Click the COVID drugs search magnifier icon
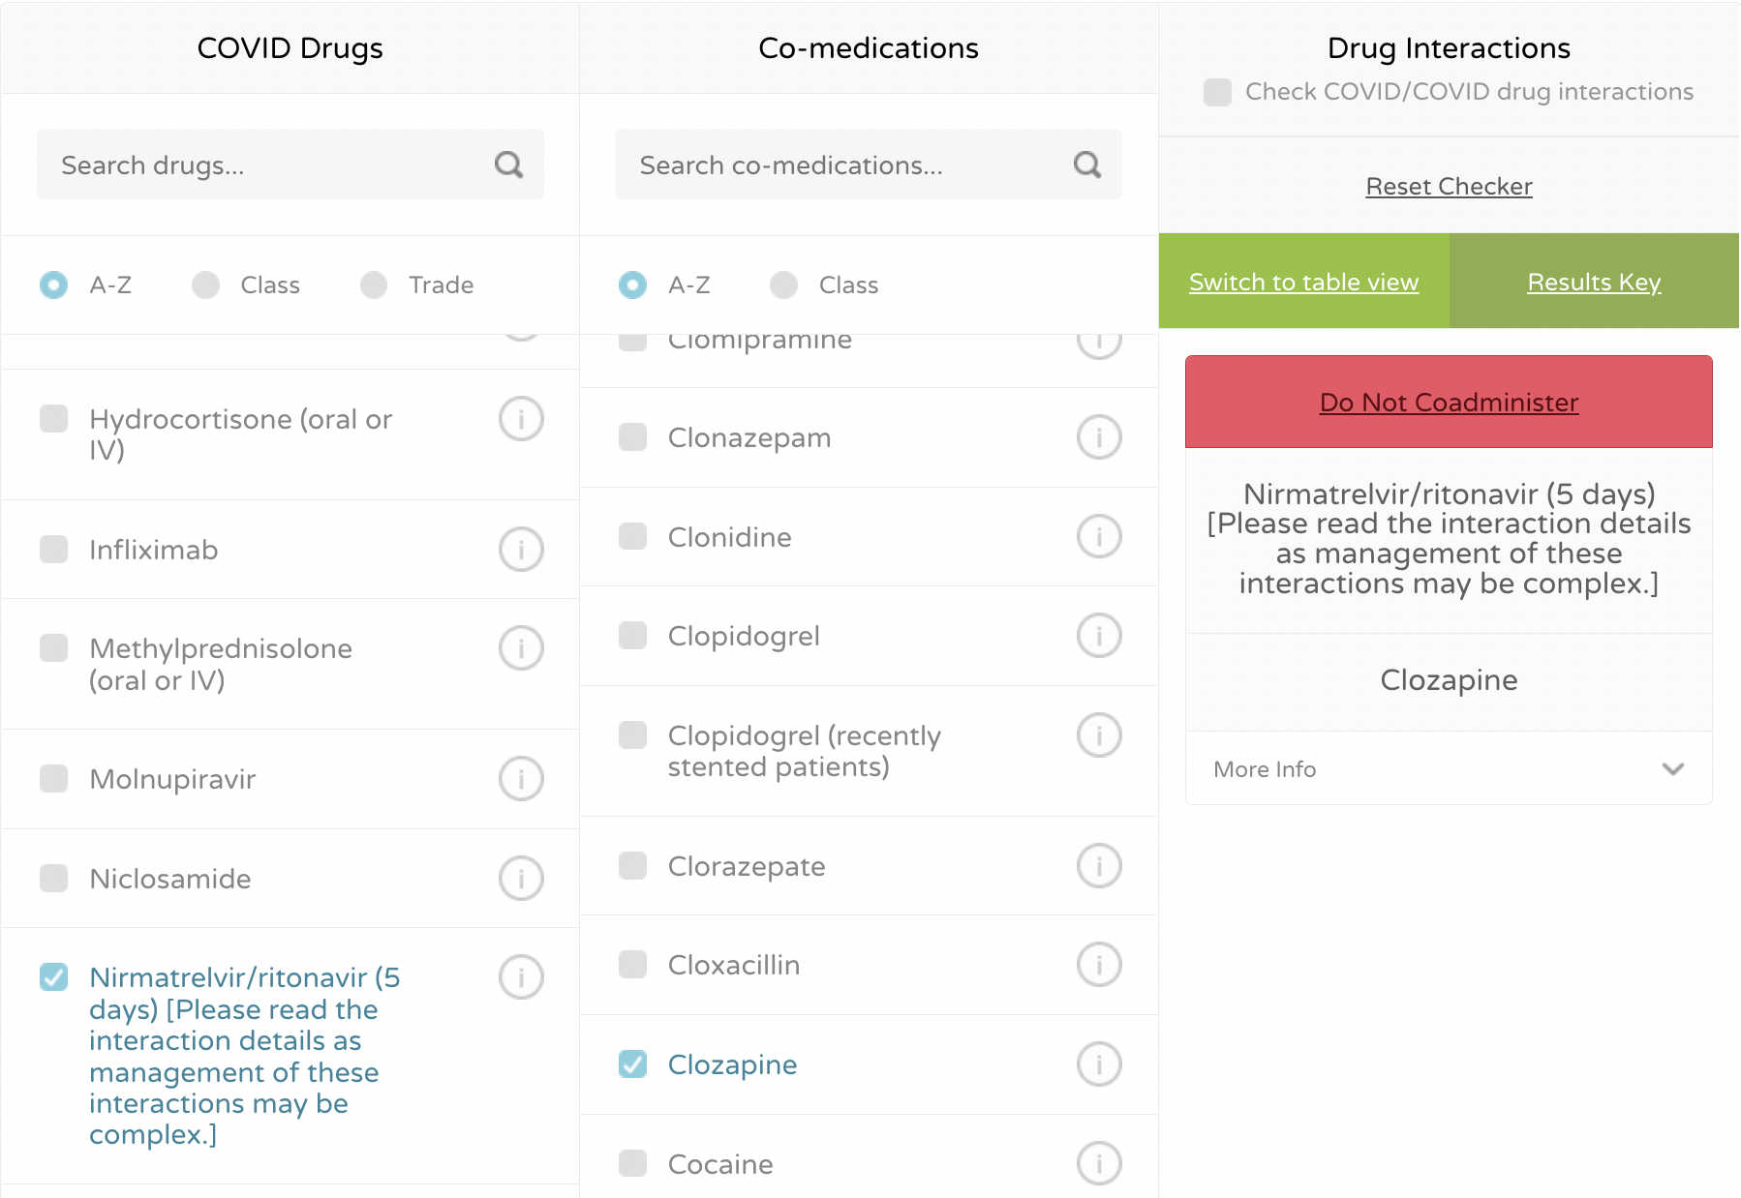 pyautogui.click(x=508, y=165)
